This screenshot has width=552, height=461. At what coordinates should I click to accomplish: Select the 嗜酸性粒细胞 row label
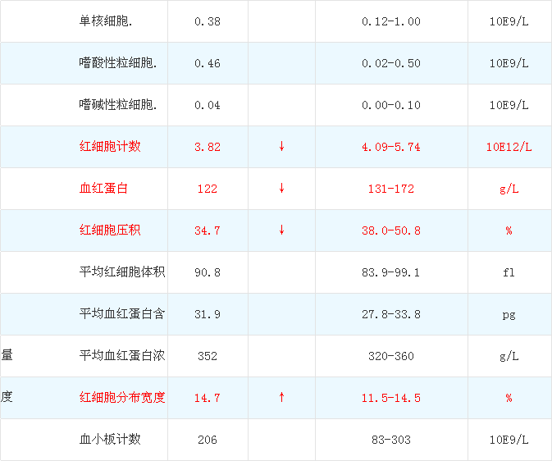pos(118,63)
